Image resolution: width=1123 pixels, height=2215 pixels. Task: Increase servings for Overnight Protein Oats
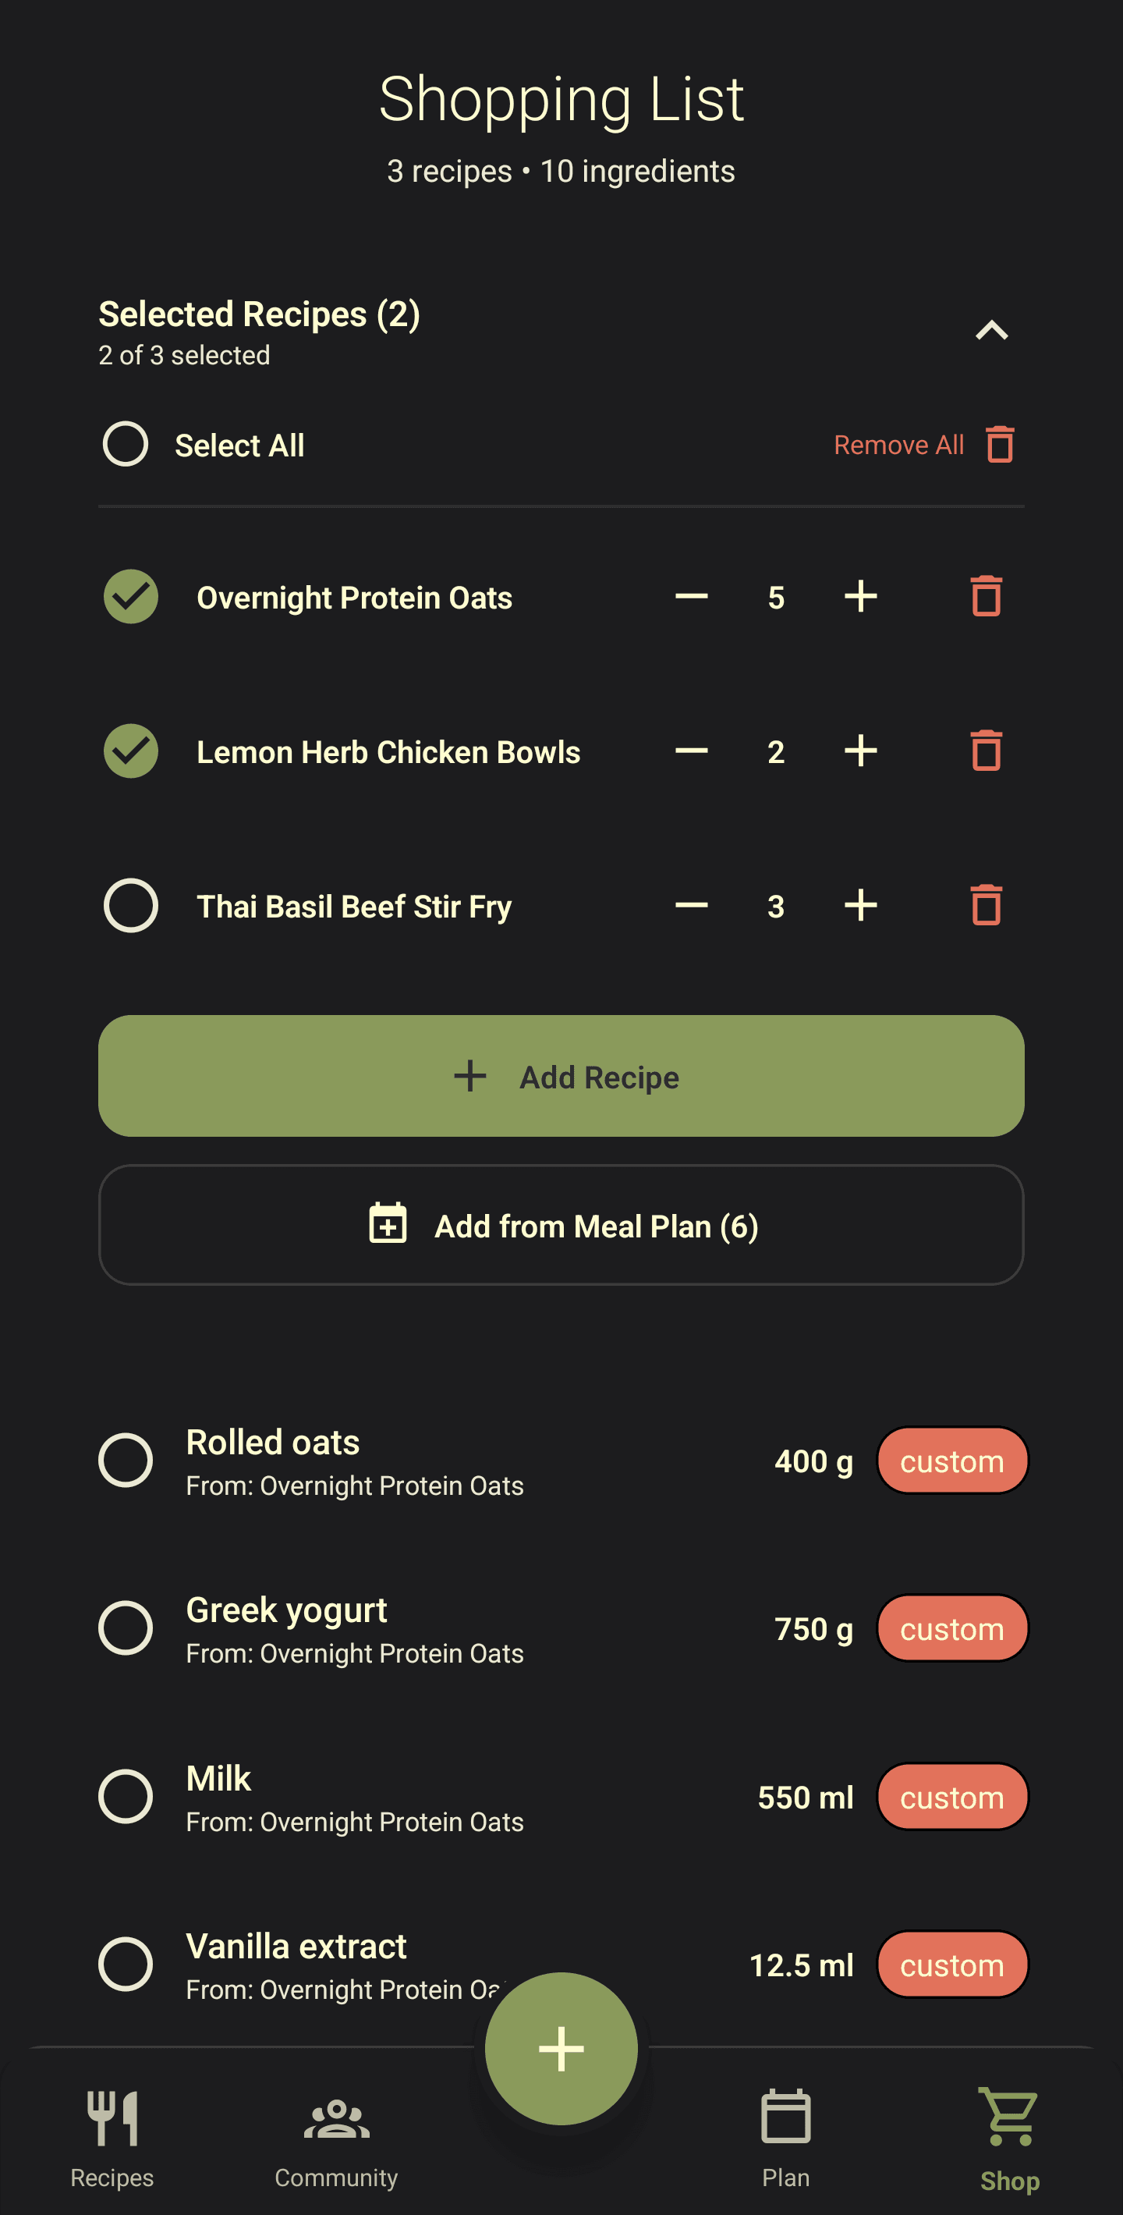point(860,597)
